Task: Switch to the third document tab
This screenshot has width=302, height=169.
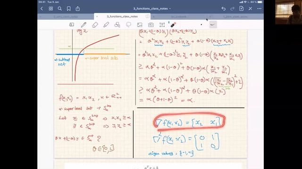Action: [179, 17]
